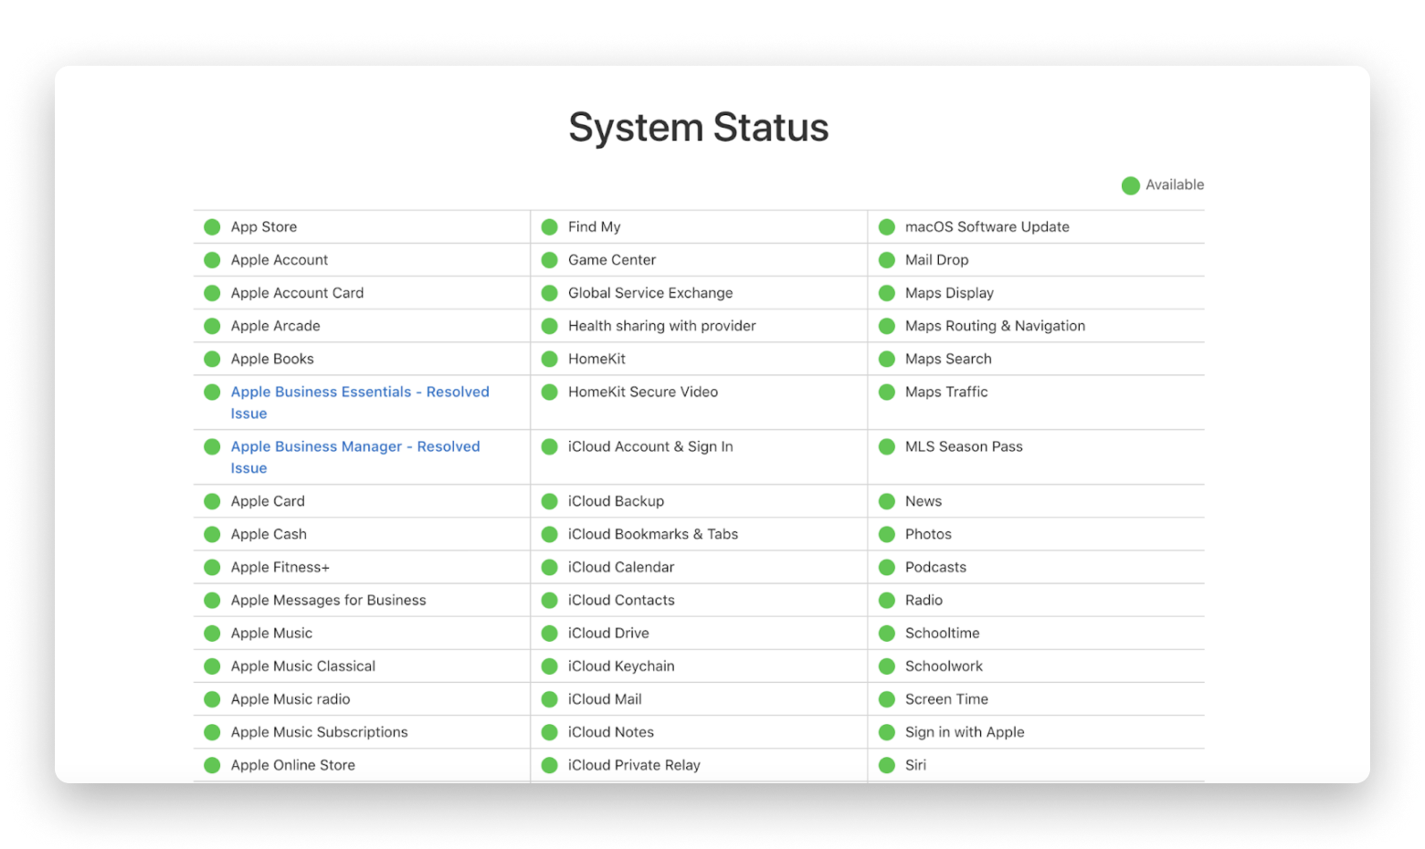The height and width of the screenshot is (849, 1425).
Task: Click the green status dot beside HomeKit Secure Video
Action: point(549,392)
